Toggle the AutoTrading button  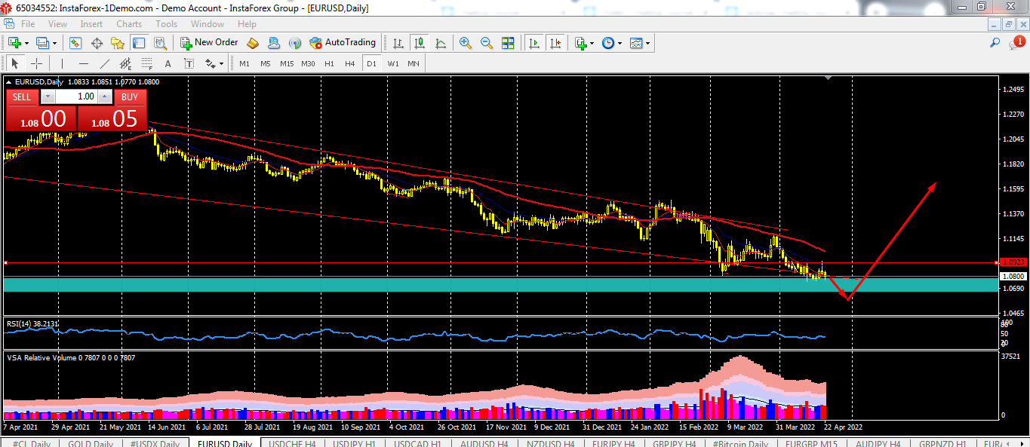click(x=342, y=43)
